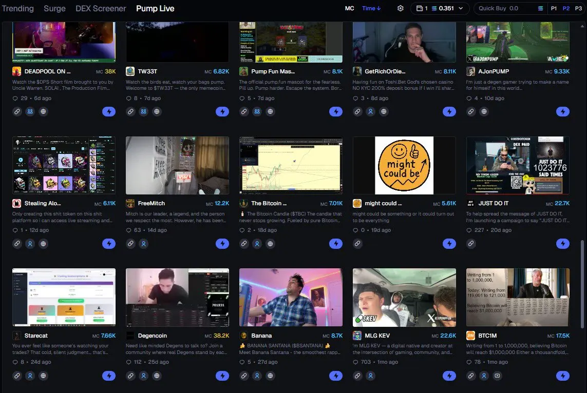Click link icon on JUST DO IT card

click(471, 244)
